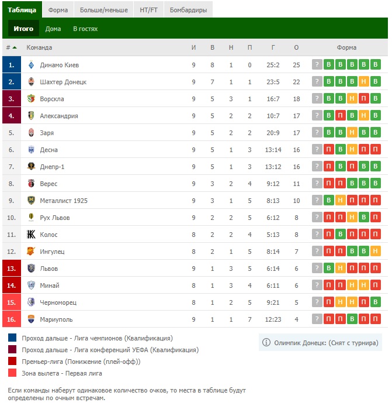392x406 pixels.
Task: Sort table by the # position arrow
Action: [15, 47]
